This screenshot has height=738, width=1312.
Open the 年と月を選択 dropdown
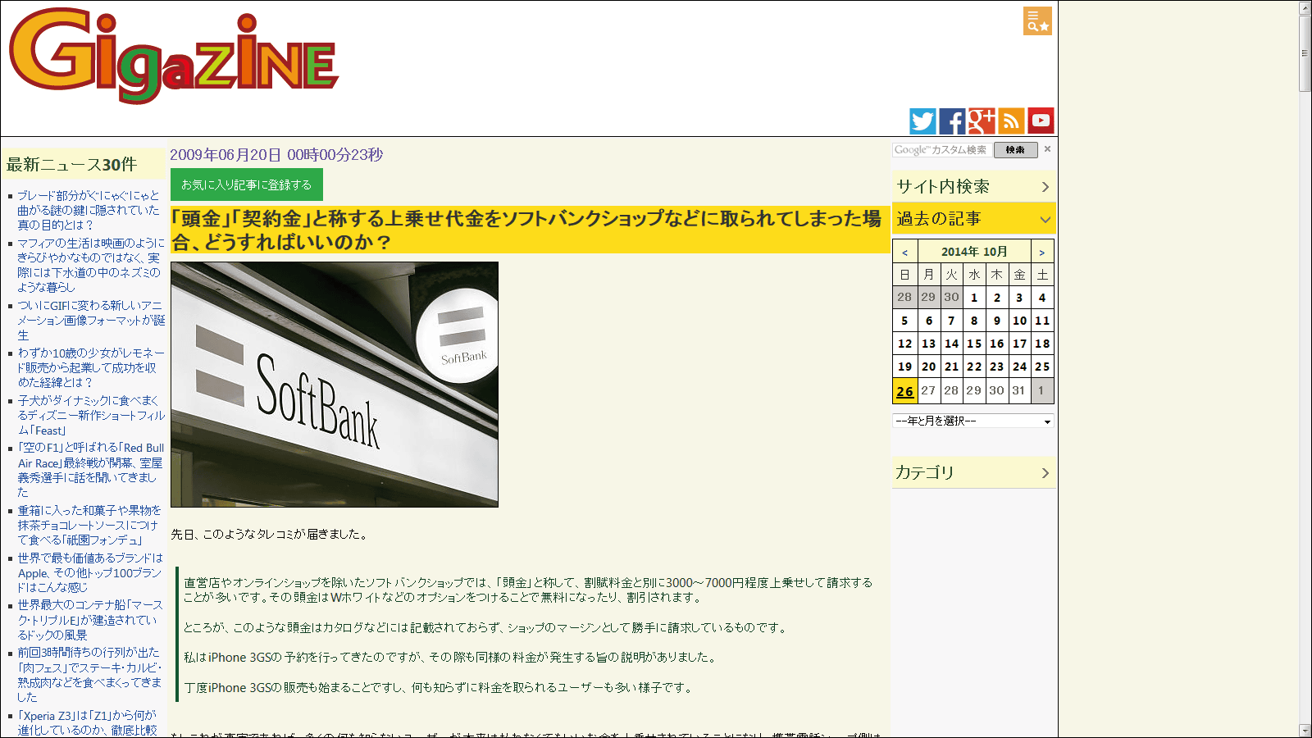(973, 421)
